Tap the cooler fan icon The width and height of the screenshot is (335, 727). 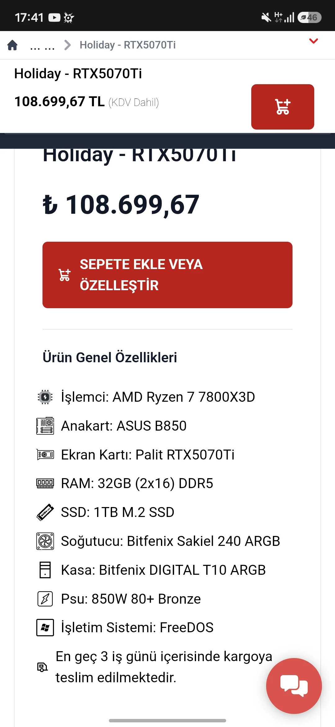45,541
